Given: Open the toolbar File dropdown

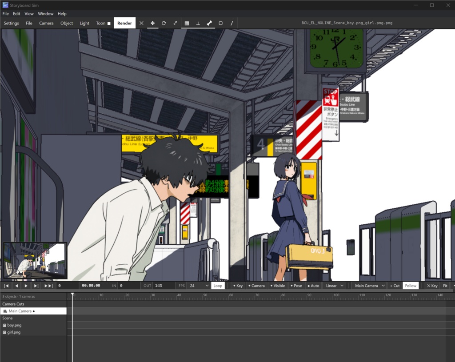Looking at the screenshot, I should tap(29, 23).
